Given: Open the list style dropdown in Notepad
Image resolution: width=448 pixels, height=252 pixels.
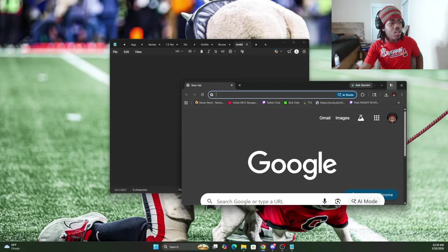Looking at the screenshot, I should click(x=191, y=51).
